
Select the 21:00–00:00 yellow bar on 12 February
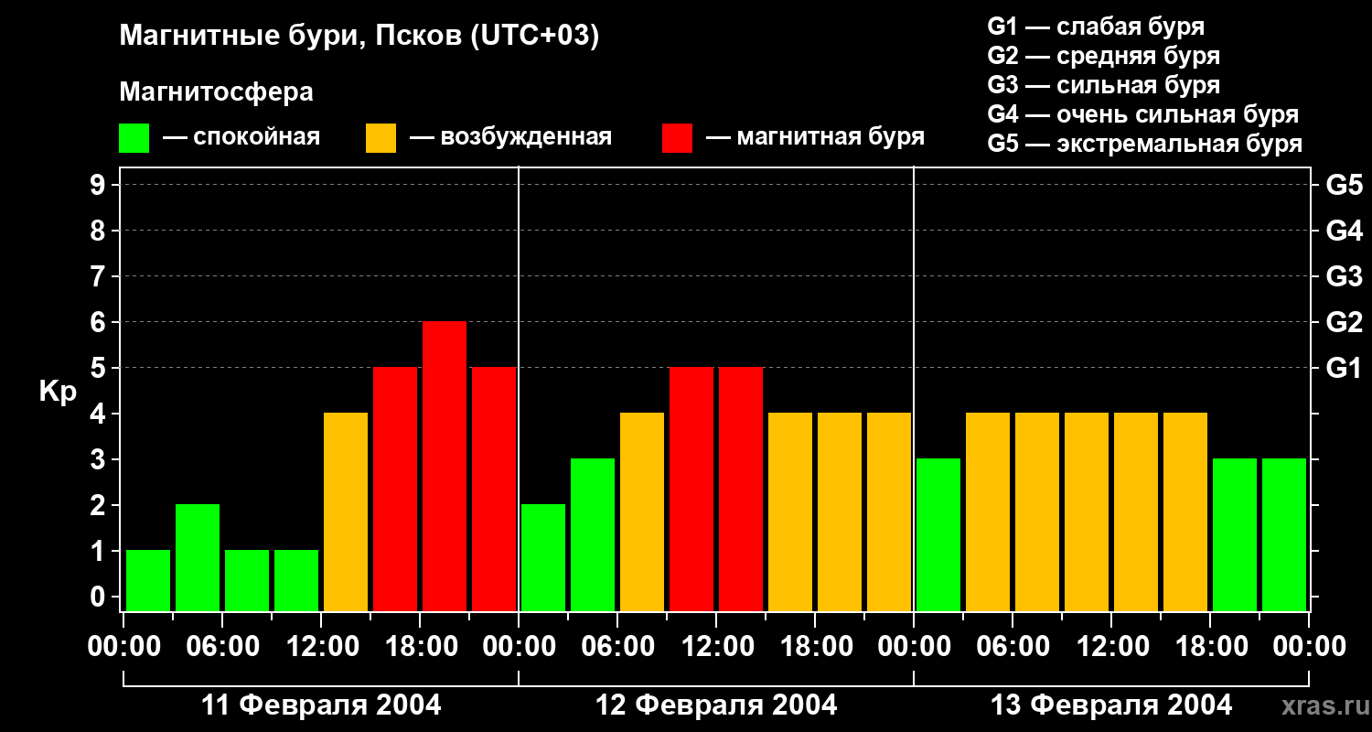coord(889,511)
